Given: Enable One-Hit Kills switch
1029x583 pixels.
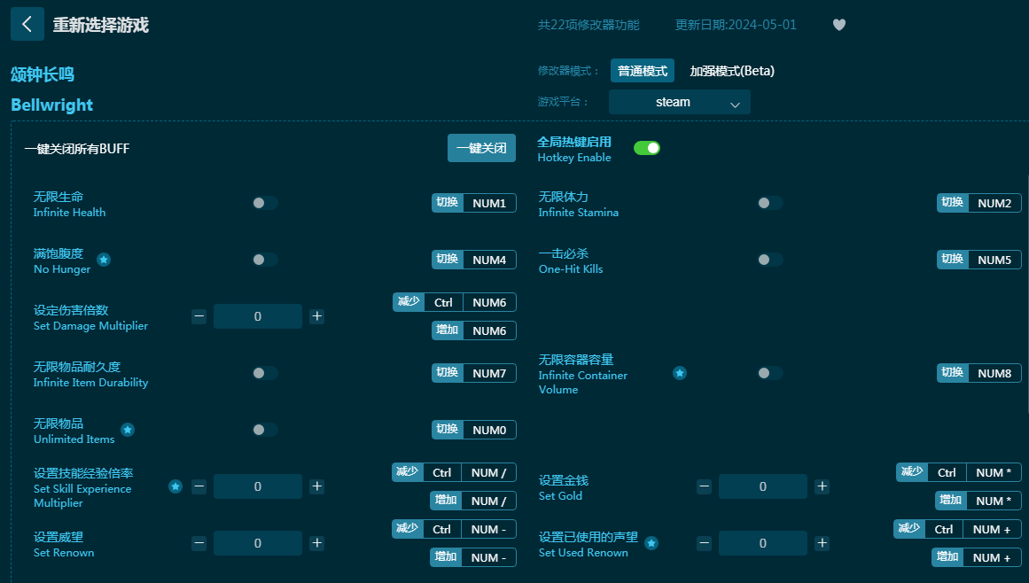Looking at the screenshot, I should [x=770, y=260].
